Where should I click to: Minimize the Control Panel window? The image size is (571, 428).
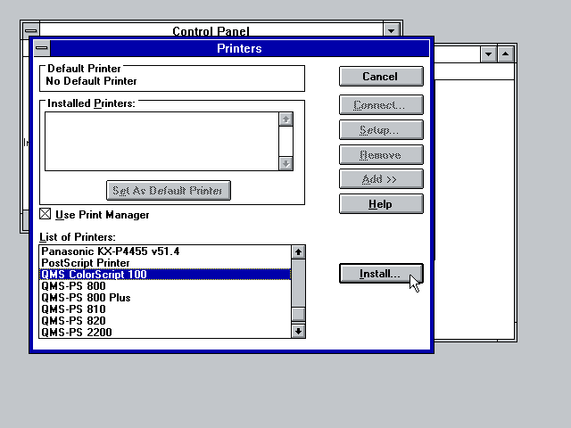coord(392,30)
